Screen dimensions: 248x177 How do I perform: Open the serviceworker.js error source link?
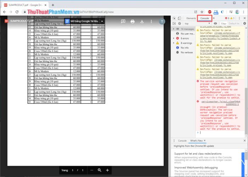pyautogui.click(x=220, y=103)
